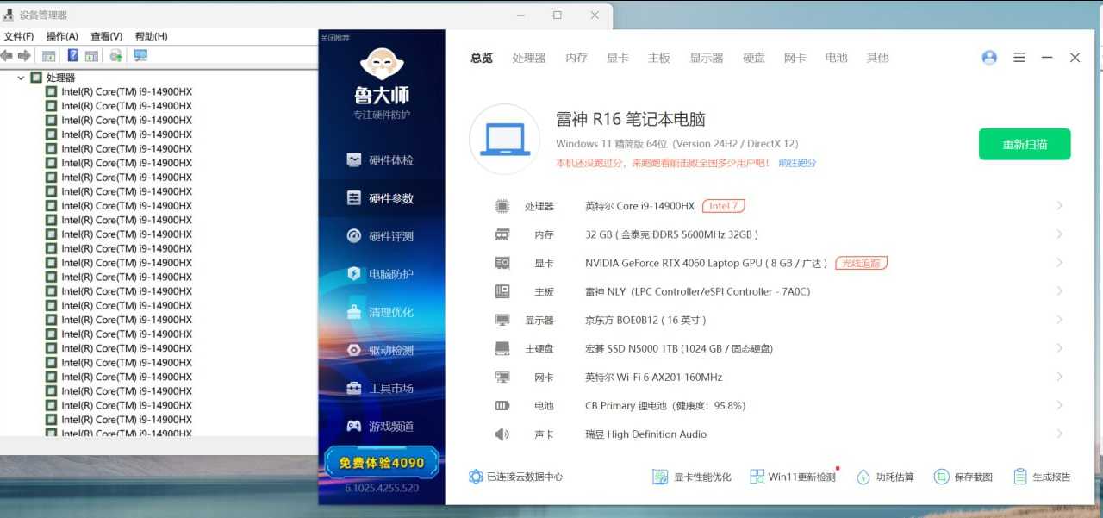This screenshot has height=518, width=1103.
Task: Click the 设备管理器 window title text
Action: pyautogui.click(x=43, y=16)
